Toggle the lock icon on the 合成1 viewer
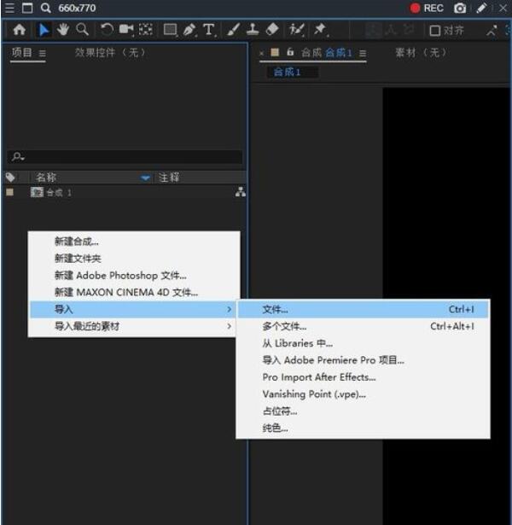512x525 pixels. (290, 52)
